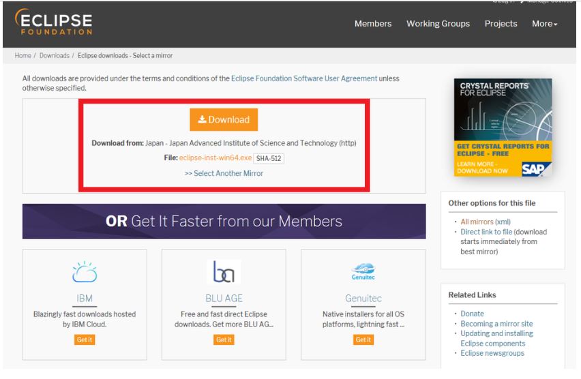Click the SHA-512 checksum button
Screen dimensions: 581x379
[x=269, y=158]
